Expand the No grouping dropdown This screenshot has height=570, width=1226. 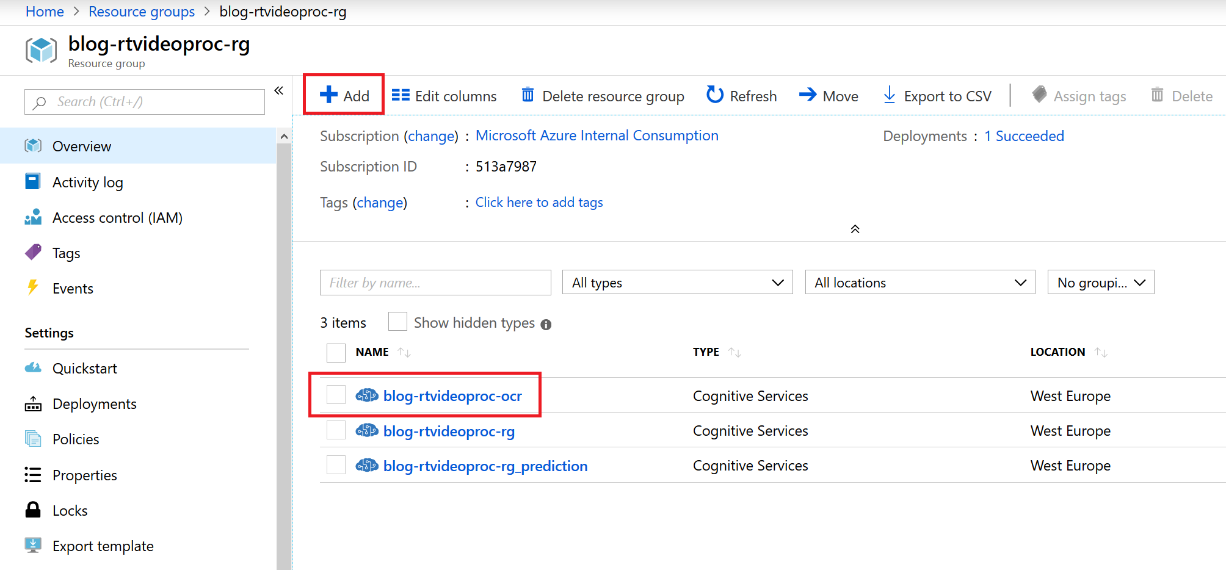pos(1100,283)
